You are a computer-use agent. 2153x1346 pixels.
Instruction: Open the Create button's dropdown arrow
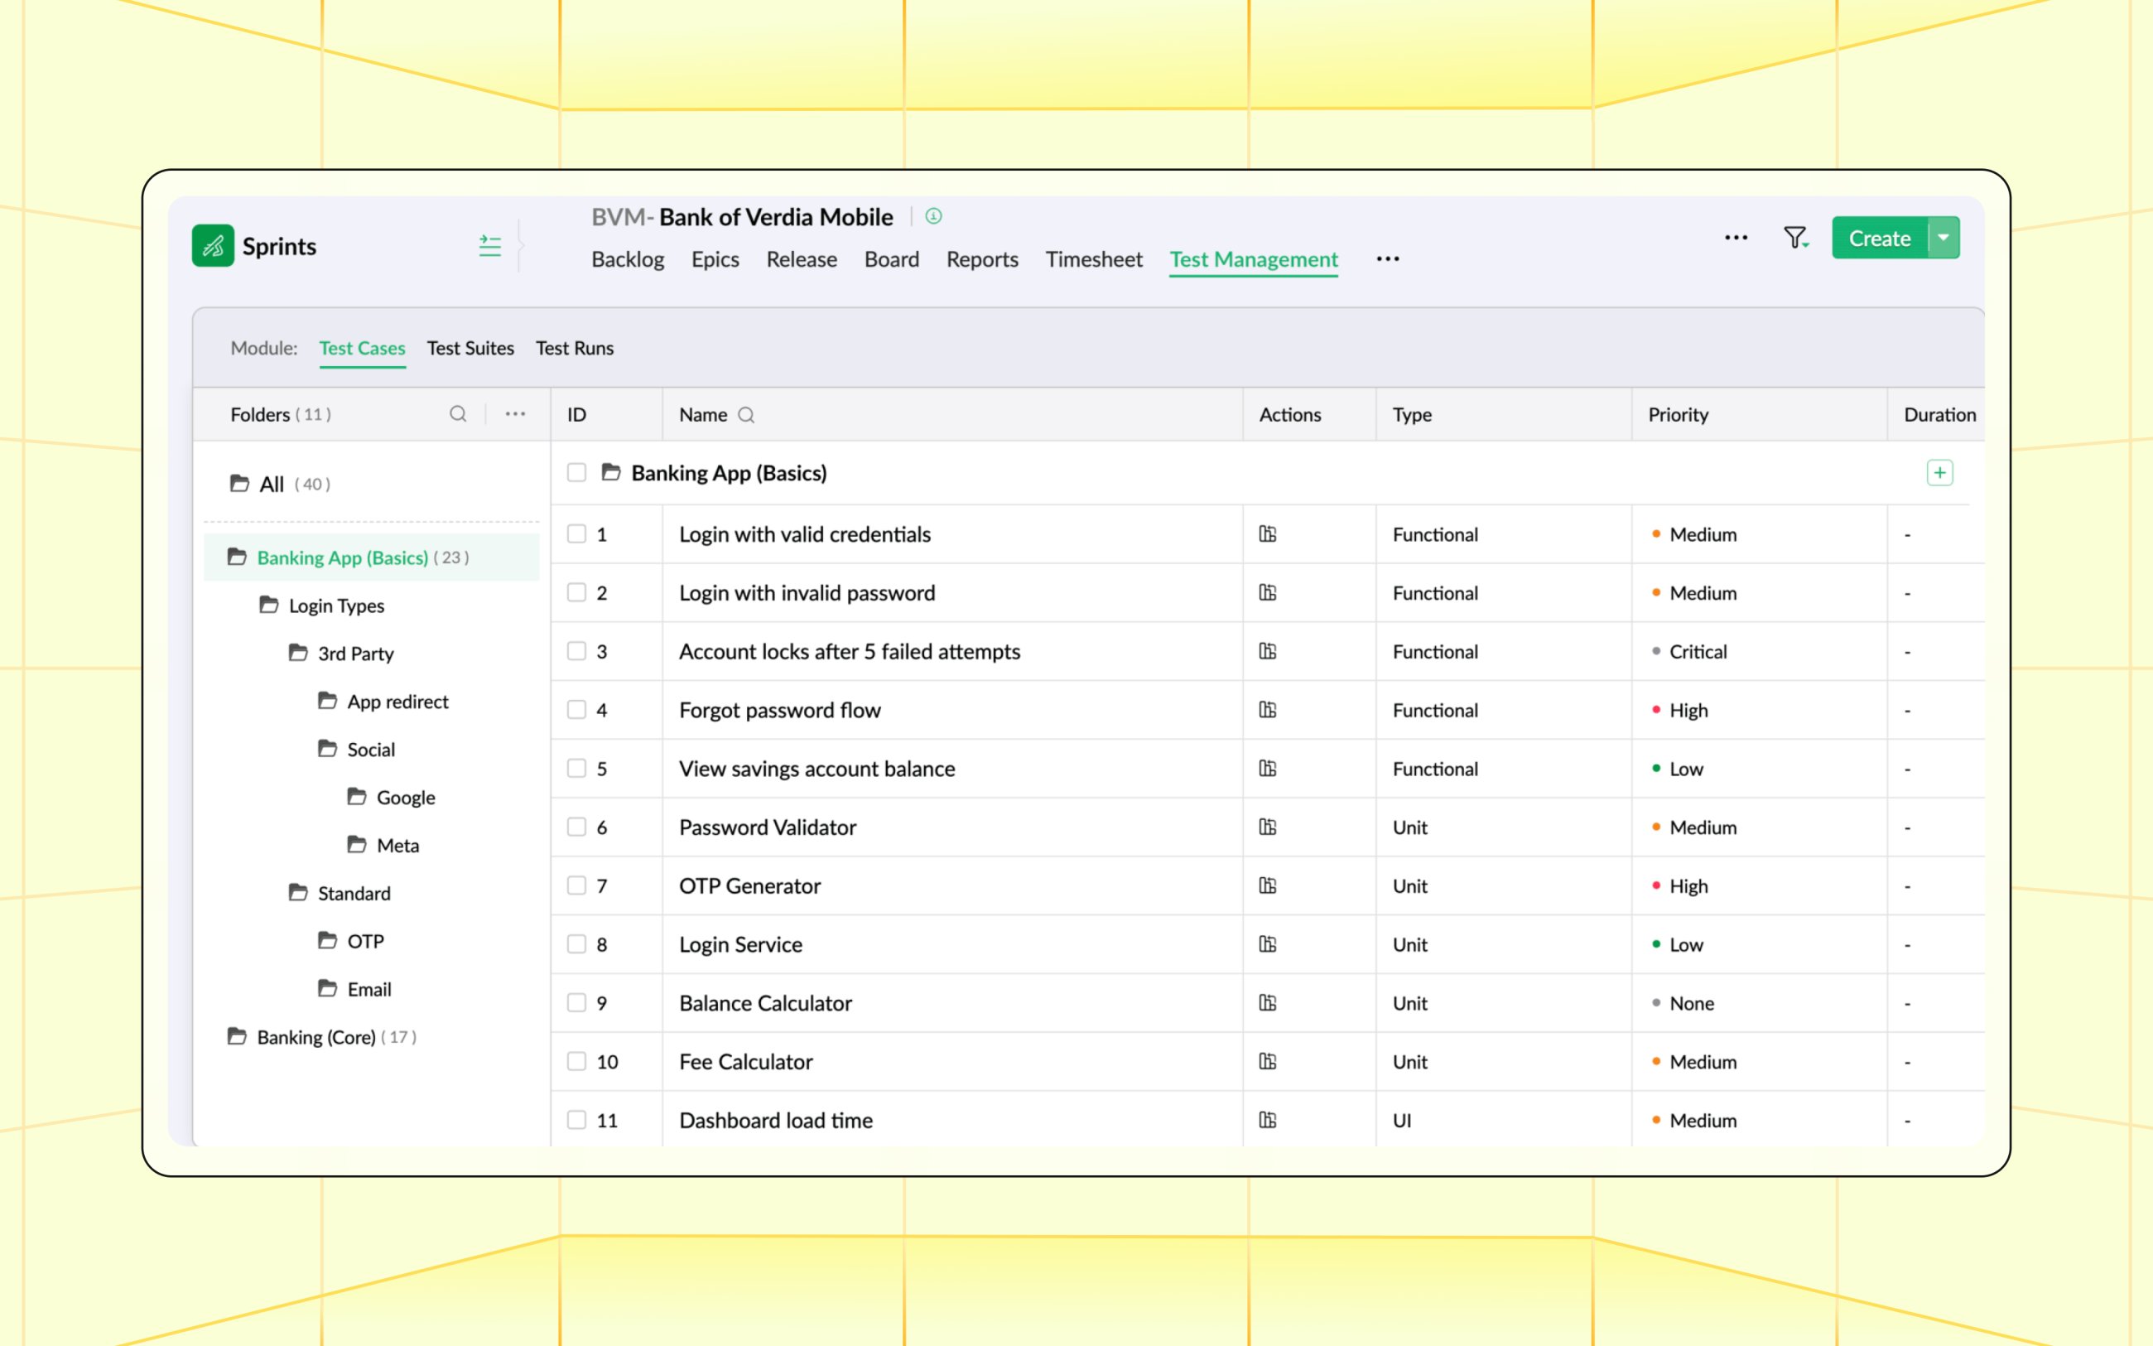tap(1943, 238)
